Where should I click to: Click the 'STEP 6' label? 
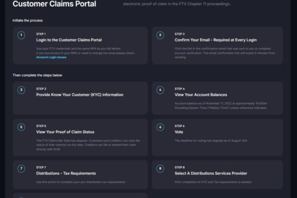pyautogui.click(x=180, y=126)
